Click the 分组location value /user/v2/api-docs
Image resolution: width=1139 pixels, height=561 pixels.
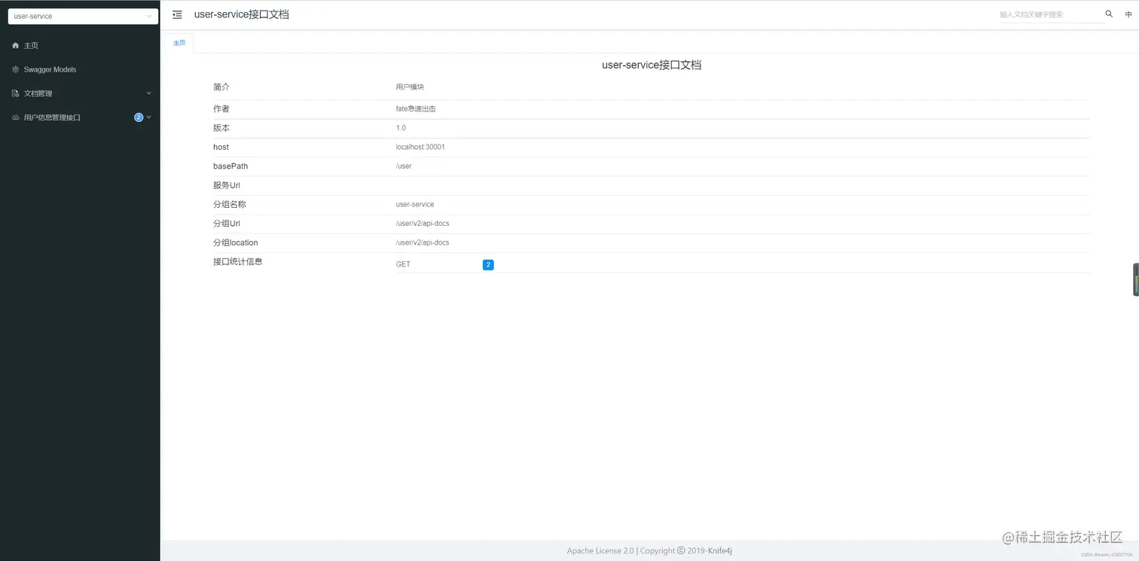pos(423,242)
